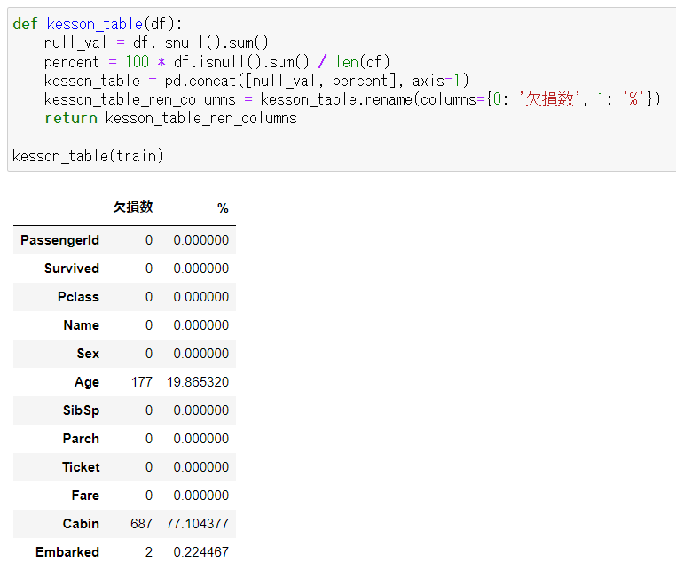Click the Survived missing count 0
This screenshot has height=570, width=676.
[149, 269]
